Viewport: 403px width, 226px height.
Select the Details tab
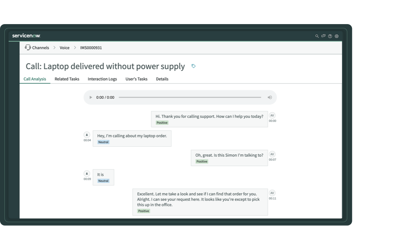coord(162,79)
